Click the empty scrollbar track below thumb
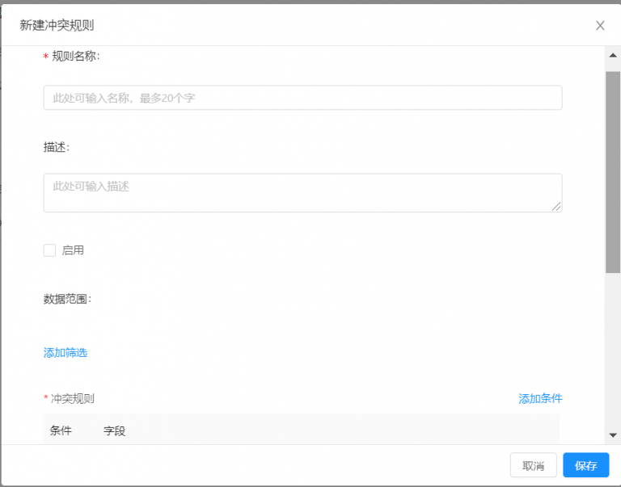 (x=613, y=355)
